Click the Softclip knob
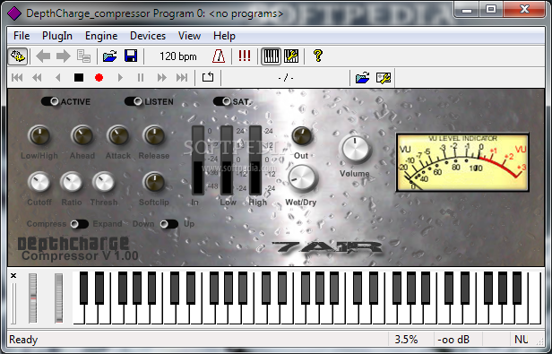This screenshot has width=552, height=354. [x=154, y=182]
